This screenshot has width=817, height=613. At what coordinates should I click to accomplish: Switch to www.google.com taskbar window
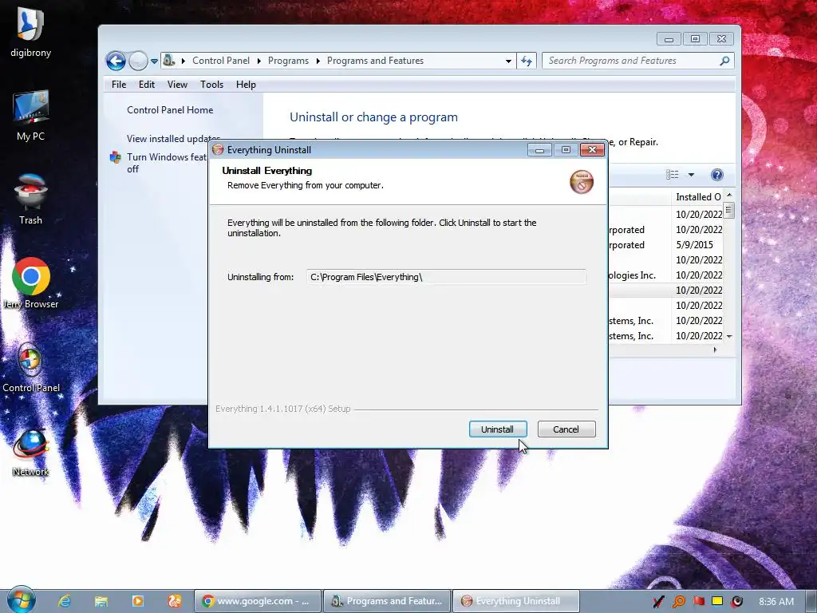coord(258,601)
